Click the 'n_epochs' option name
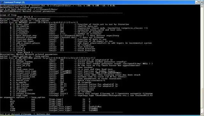The width and height of the screenshot is (204, 116). tap(21, 82)
